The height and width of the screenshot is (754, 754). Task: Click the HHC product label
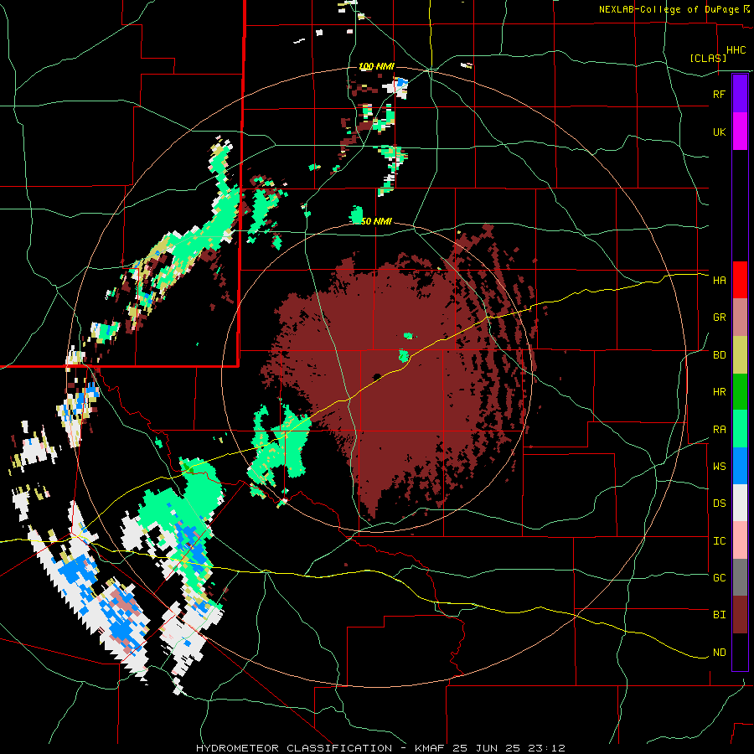tap(736, 50)
